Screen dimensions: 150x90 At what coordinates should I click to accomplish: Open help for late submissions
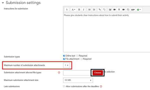point(101,86)
